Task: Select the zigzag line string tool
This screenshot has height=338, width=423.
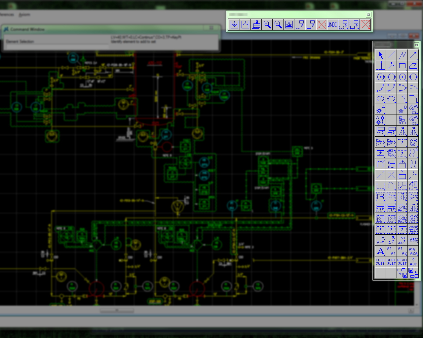Action: (x=403, y=55)
